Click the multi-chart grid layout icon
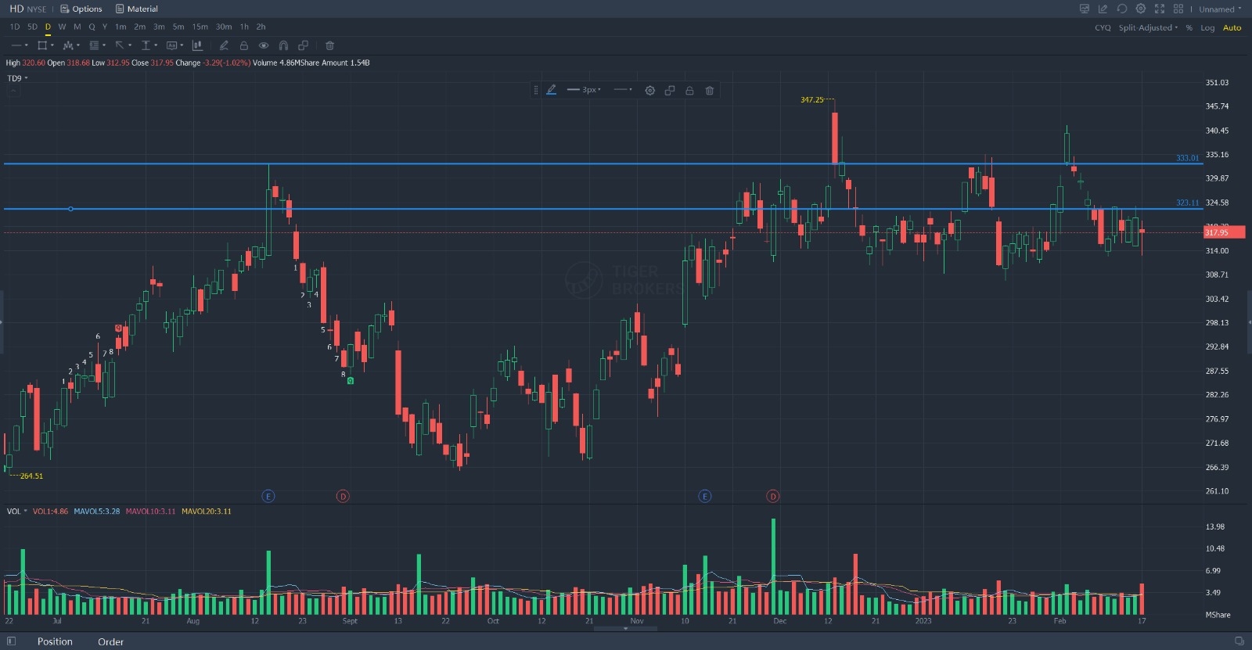Viewport: 1252px width, 650px height. pyautogui.click(x=1178, y=9)
